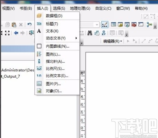Image resolution: width=158 pixels, height=138 pixels.
Task: Open the 编辑器(R) dropdown menu
Action: tap(112, 41)
